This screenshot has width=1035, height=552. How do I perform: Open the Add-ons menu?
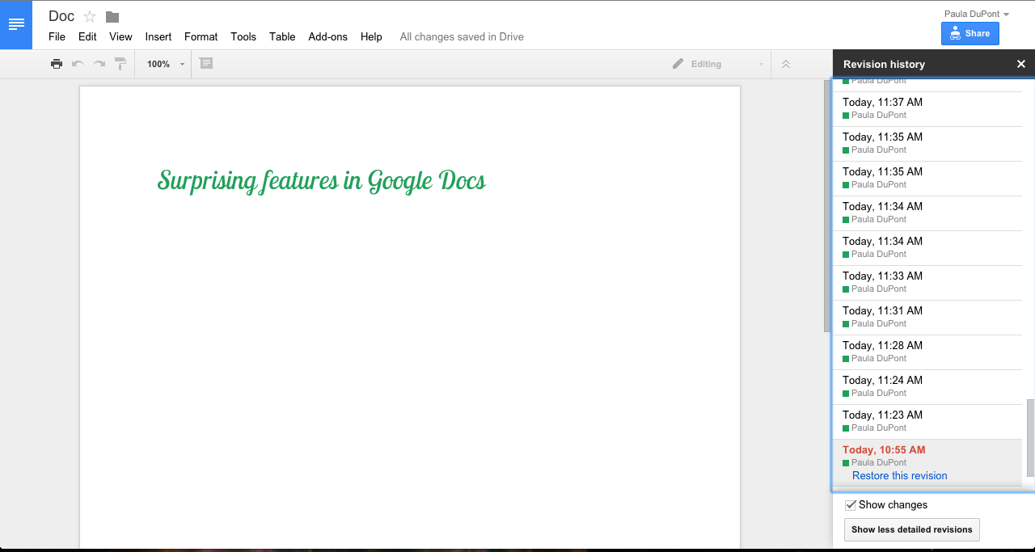click(327, 36)
